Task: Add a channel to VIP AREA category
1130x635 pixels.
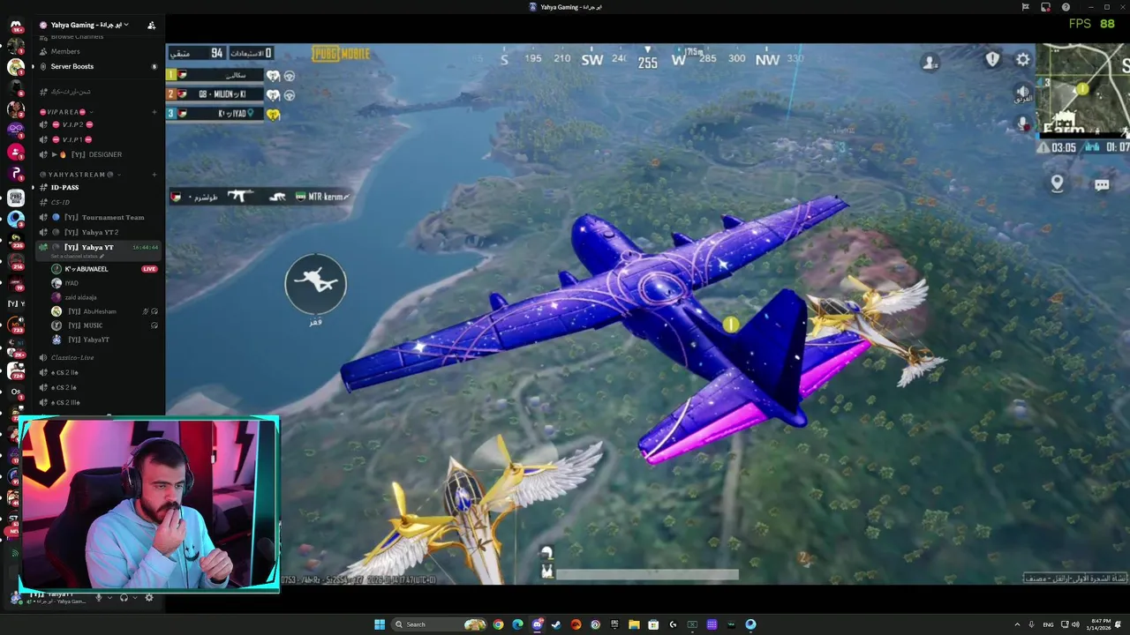Action: tap(154, 112)
